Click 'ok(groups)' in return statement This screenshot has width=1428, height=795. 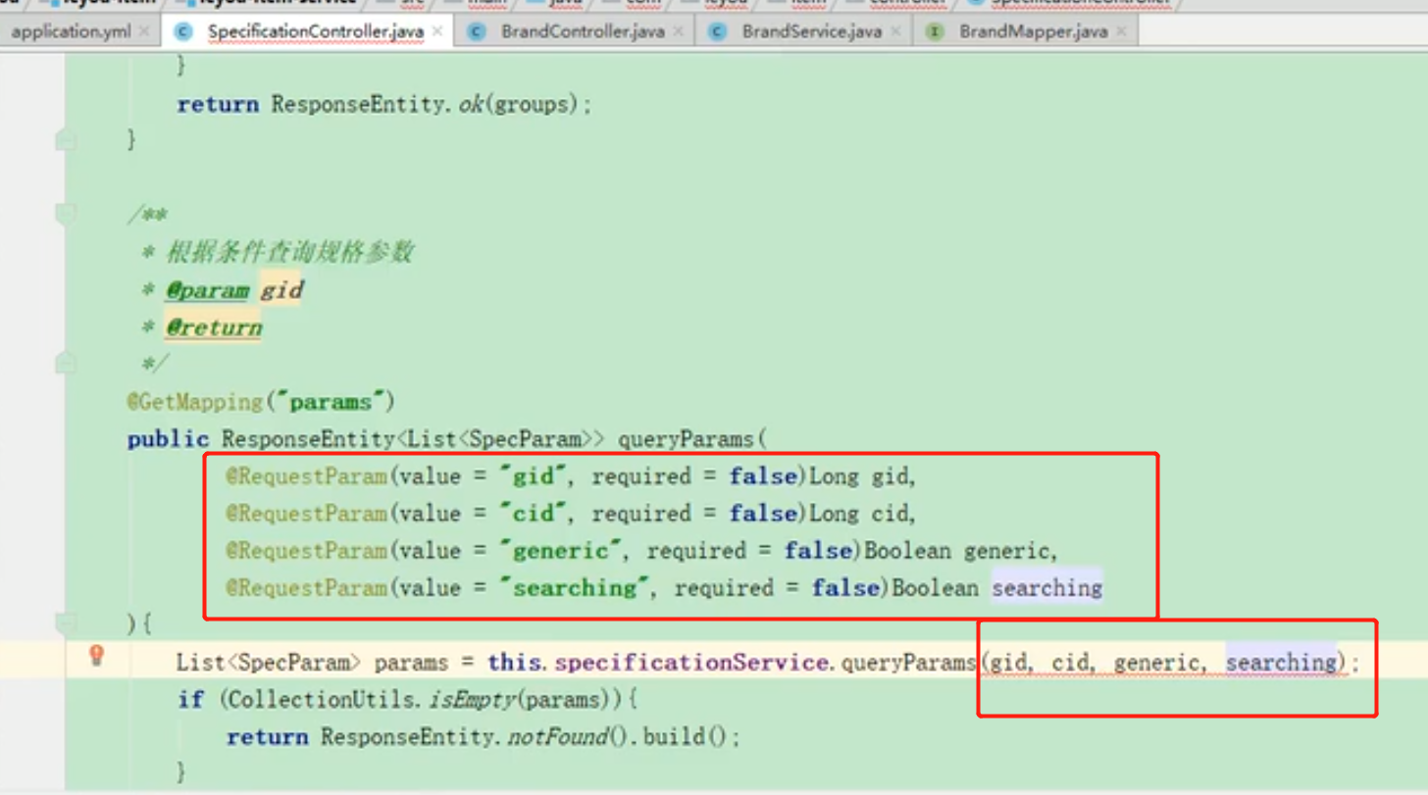click(x=520, y=104)
